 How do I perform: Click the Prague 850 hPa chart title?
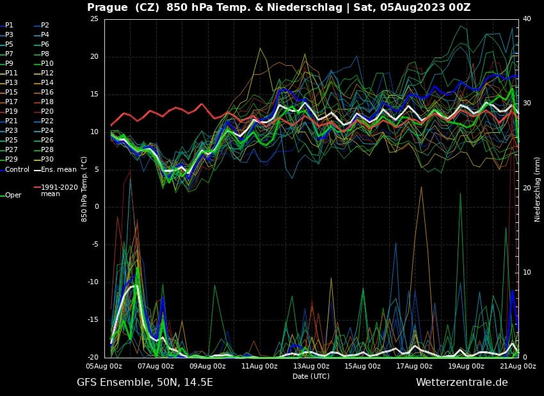(278, 8)
